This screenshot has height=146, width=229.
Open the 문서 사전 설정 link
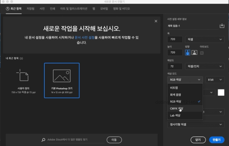[x=85, y=38]
